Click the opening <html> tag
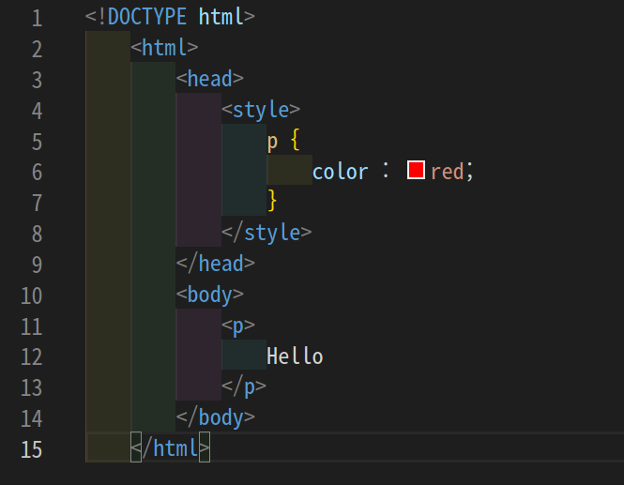Viewport: 624px width, 485px height. (164, 48)
